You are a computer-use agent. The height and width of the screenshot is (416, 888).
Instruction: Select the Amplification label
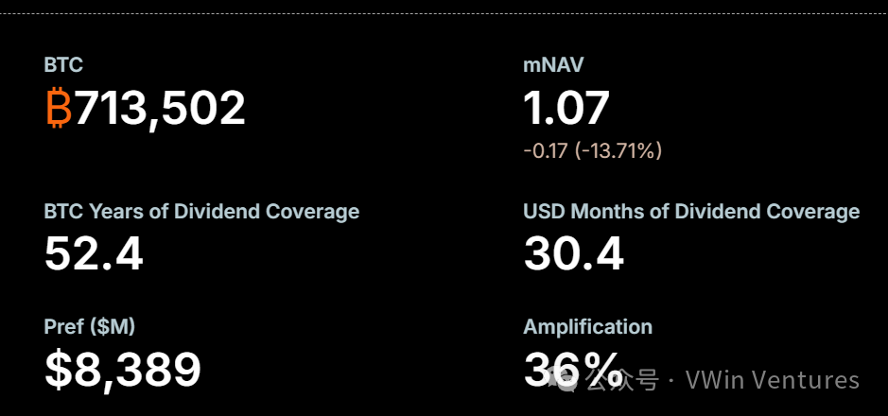[587, 327]
